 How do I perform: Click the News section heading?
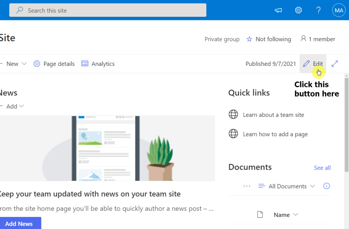click(9, 93)
